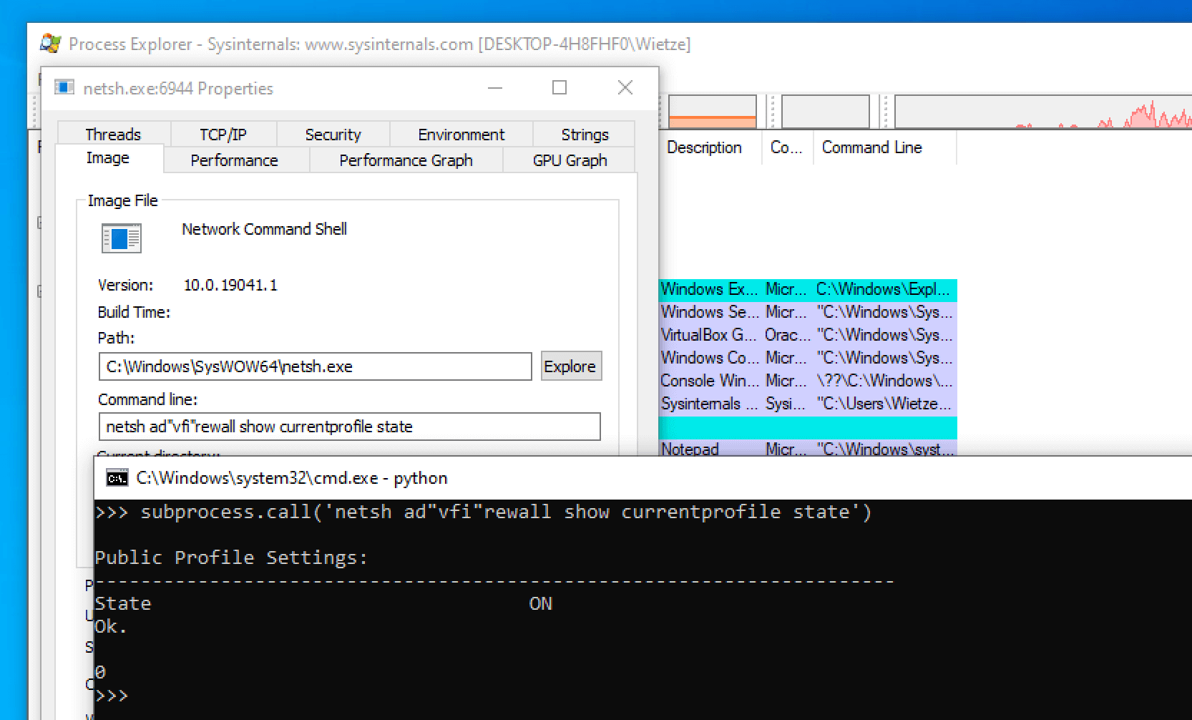Viewport: 1192px width, 720px height.
Task: Click the Process Explorer title bar icon
Action: coord(50,44)
